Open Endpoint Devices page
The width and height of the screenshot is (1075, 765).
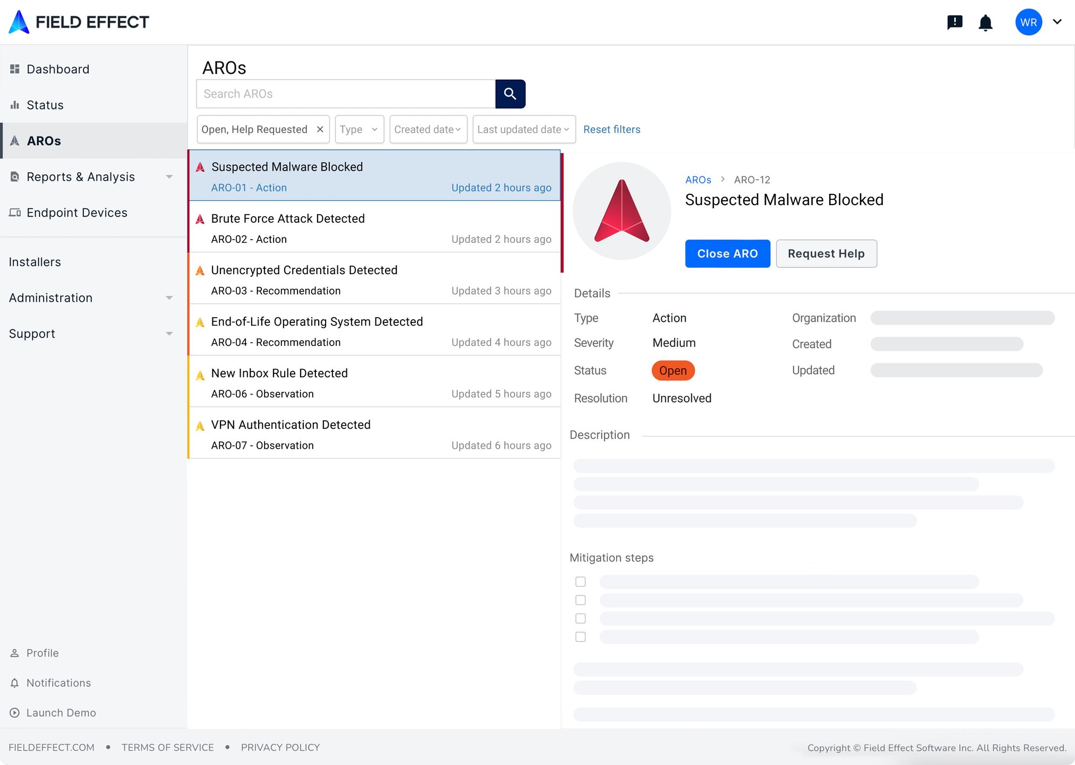[x=77, y=213]
